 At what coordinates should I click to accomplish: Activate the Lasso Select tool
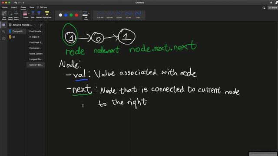click(x=10, y=15)
